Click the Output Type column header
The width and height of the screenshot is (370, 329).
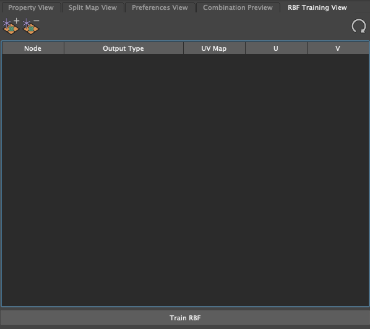123,48
